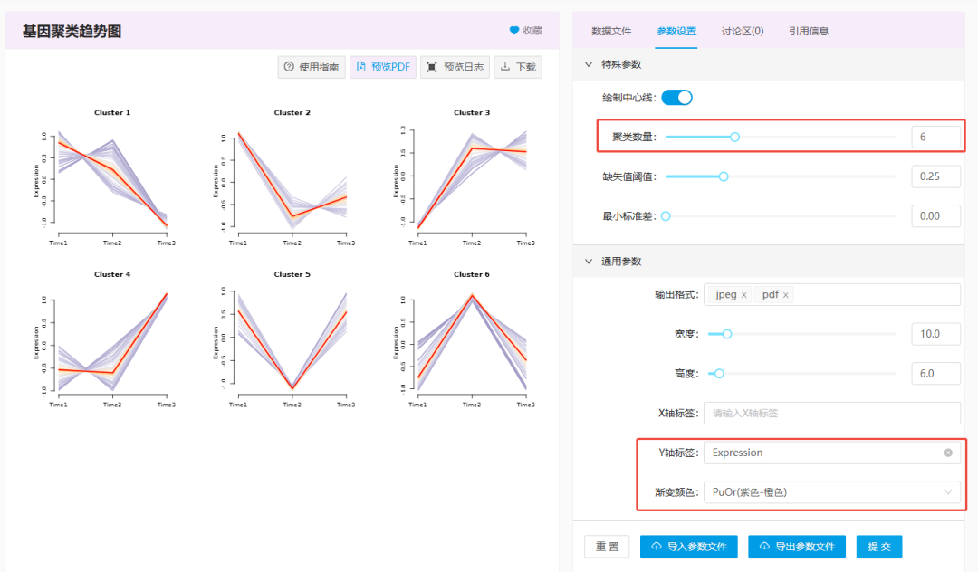Open the 渐变颜色 PuOr dropdown

(x=831, y=491)
